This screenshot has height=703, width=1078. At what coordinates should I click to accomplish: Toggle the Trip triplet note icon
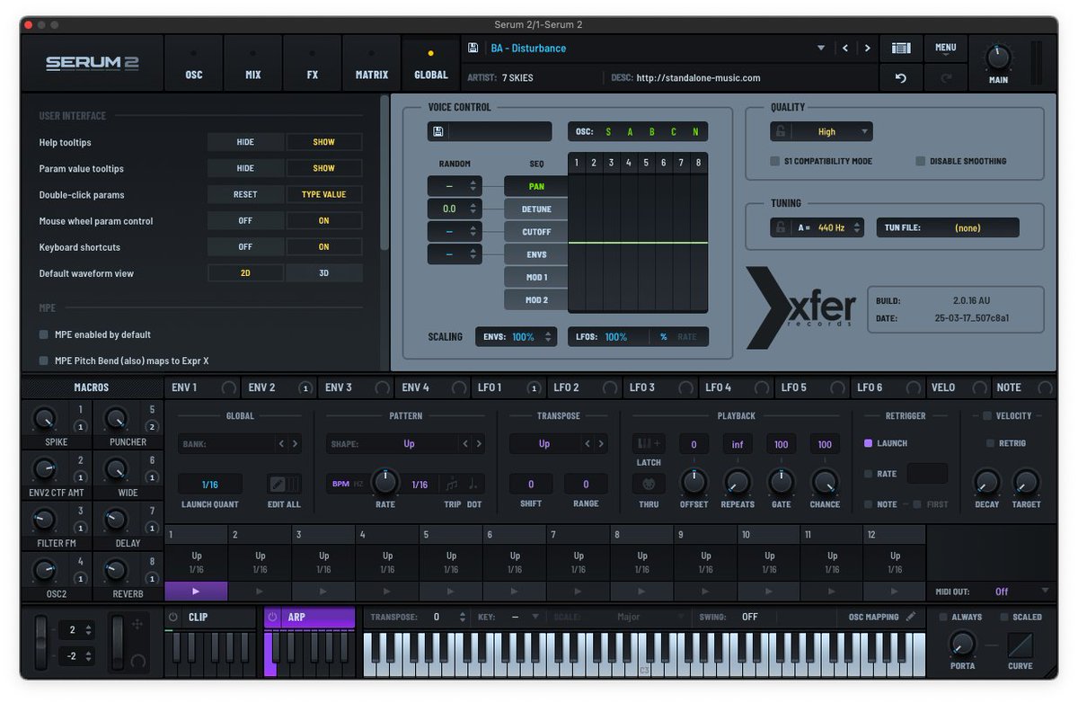tap(452, 484)
